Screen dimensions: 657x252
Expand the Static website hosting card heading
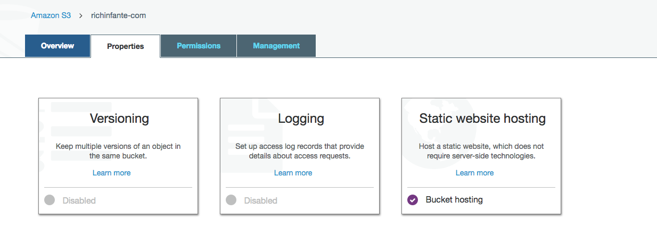tap(482, 118)
